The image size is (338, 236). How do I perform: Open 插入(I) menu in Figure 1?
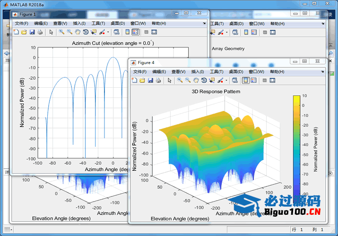coord(79,23)
